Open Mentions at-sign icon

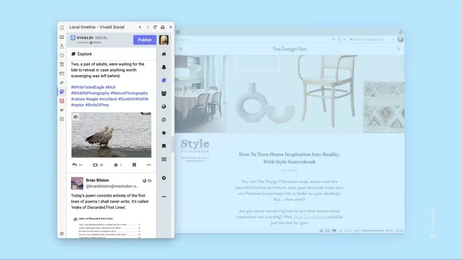(164, 120)
